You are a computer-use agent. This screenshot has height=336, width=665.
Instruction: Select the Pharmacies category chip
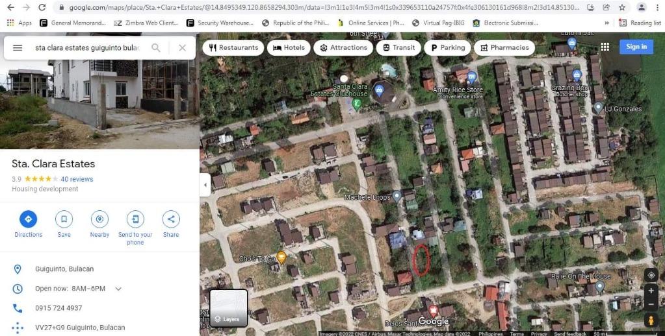tap(504, 47)
